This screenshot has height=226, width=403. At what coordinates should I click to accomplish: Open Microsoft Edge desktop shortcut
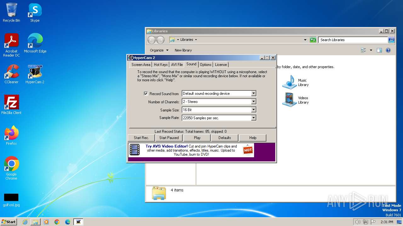35,43
